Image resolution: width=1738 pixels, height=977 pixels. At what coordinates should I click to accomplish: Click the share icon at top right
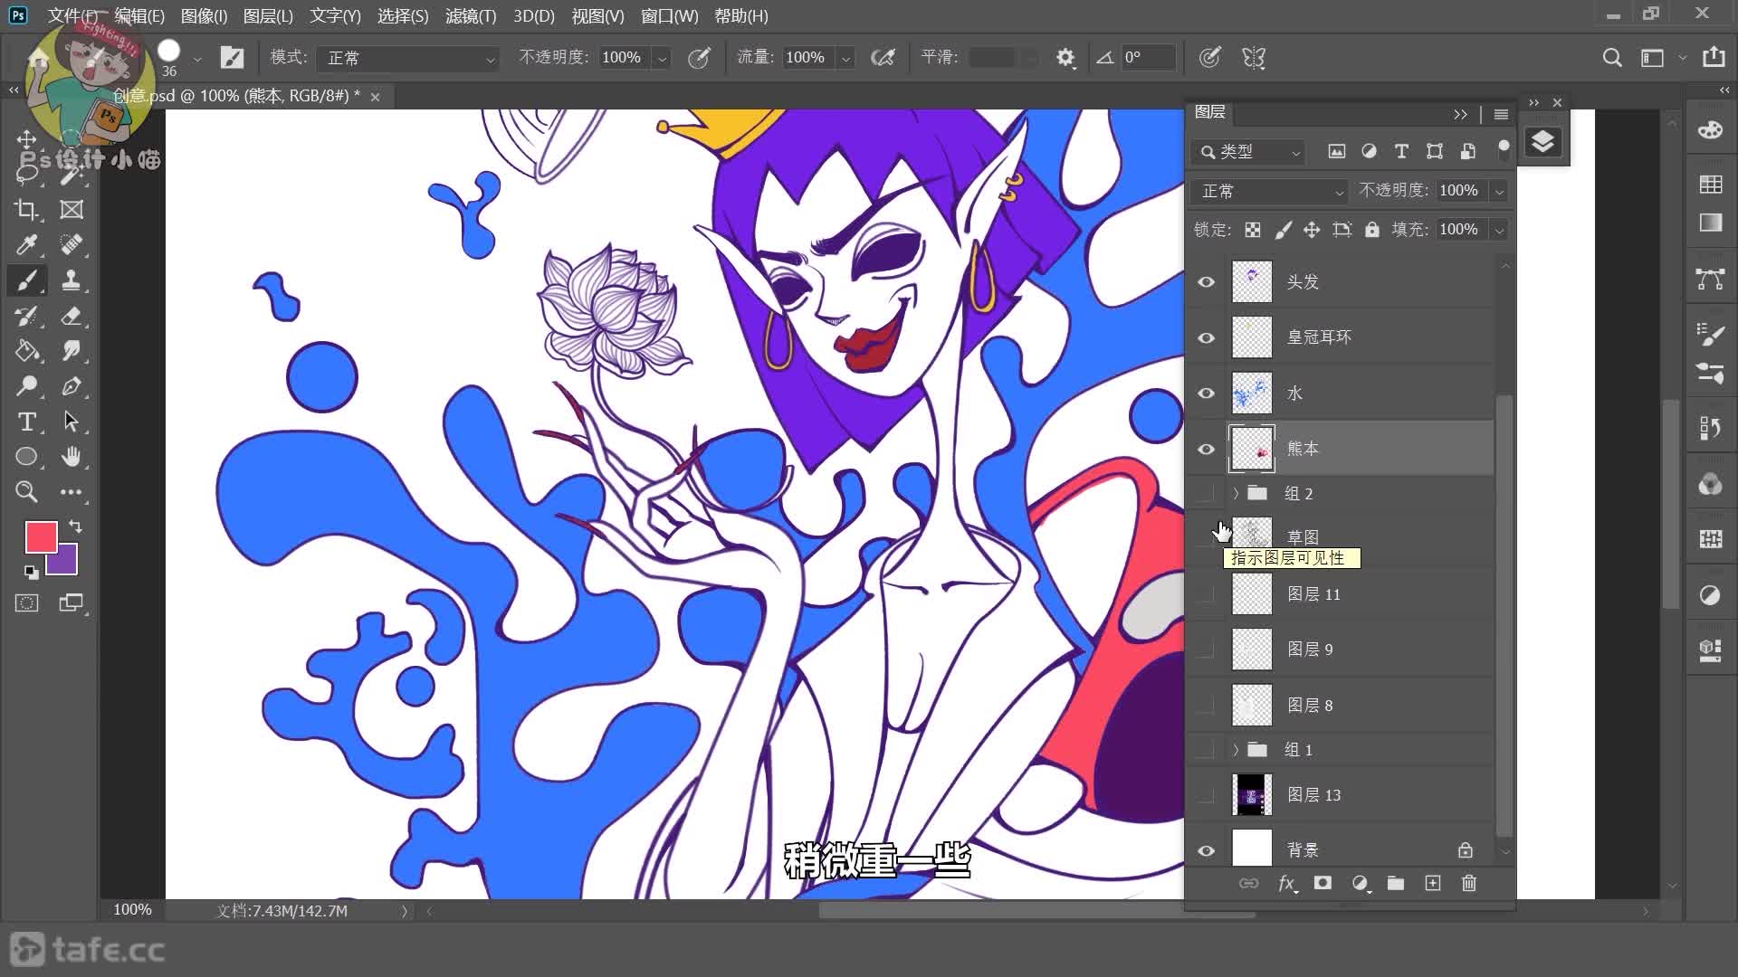[1714, 57]
